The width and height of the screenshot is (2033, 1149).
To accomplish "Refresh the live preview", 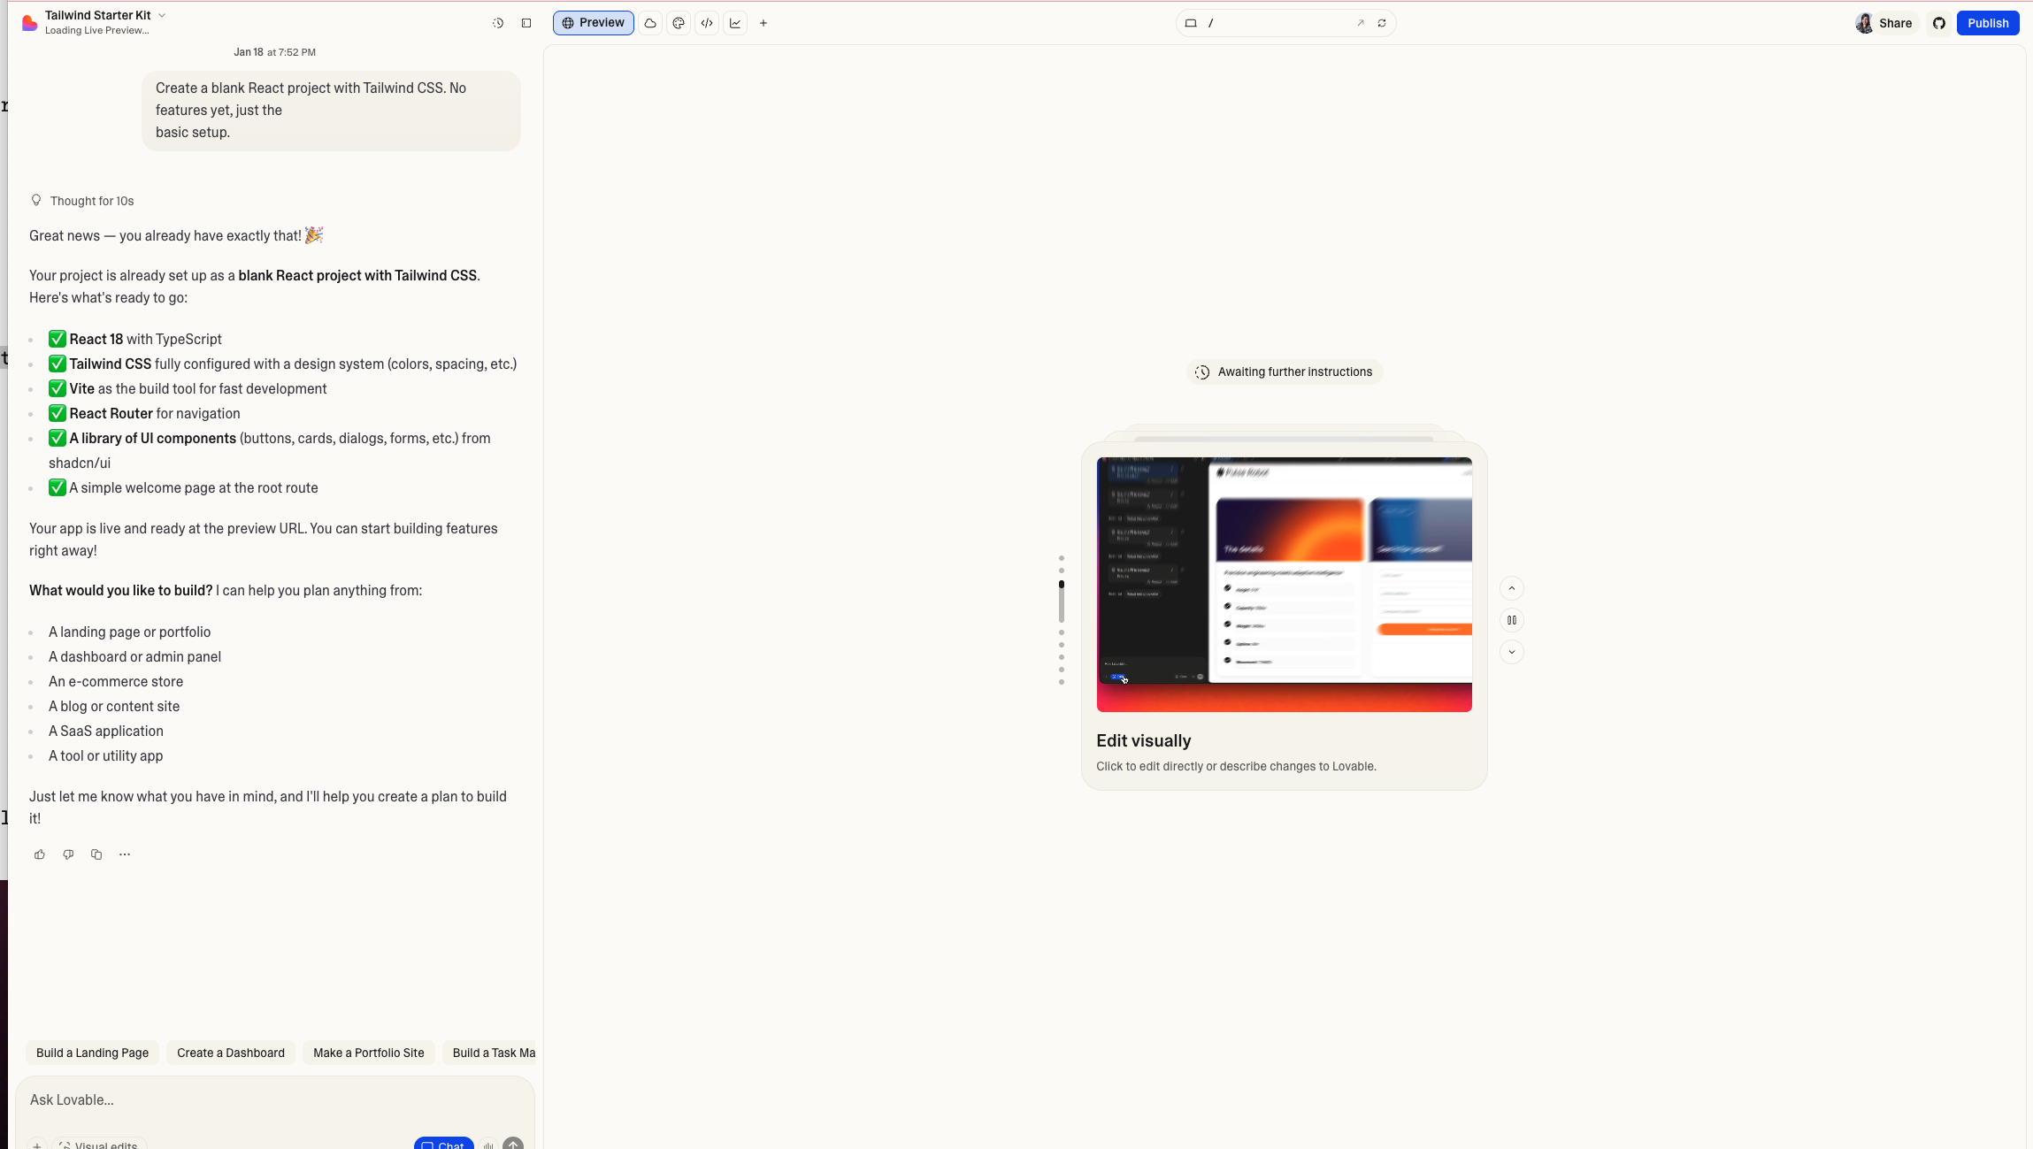I will click(x=1382, y=23).
